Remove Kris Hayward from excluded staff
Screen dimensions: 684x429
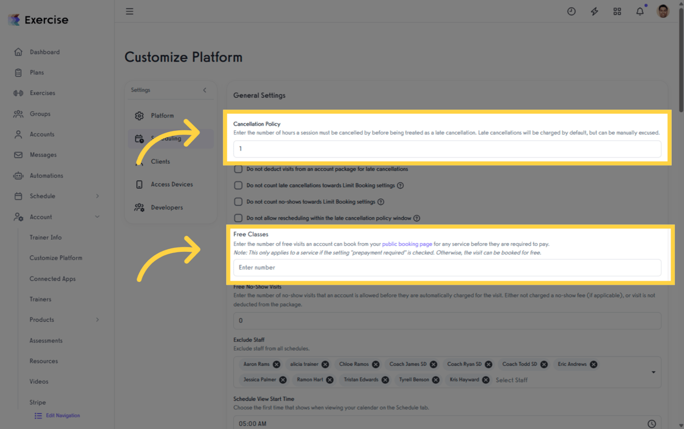[x=485, y=380]
